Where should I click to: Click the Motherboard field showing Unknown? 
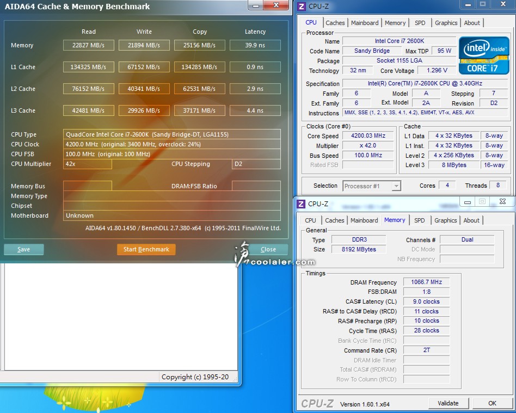click(172, 215)
